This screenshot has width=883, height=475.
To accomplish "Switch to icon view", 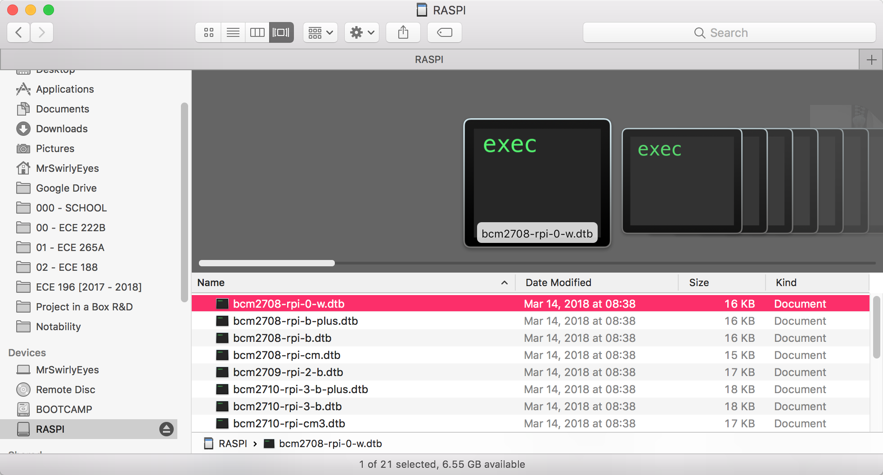I will tap(208, 32).
